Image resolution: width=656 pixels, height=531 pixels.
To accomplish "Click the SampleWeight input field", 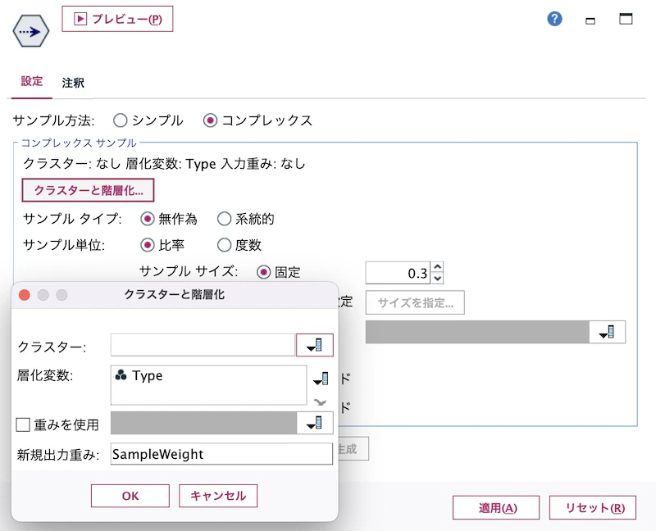I will [x=221, y=454].
